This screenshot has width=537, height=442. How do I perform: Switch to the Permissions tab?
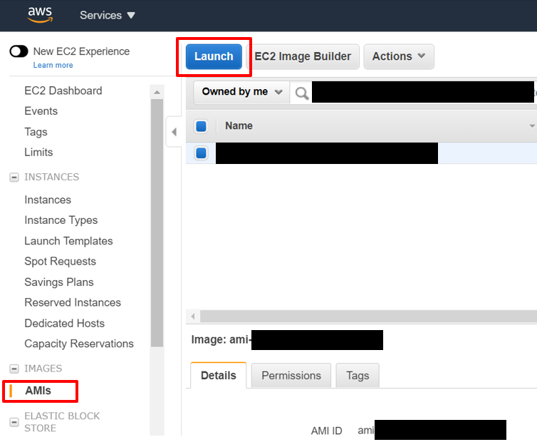[x=291, y=376]
